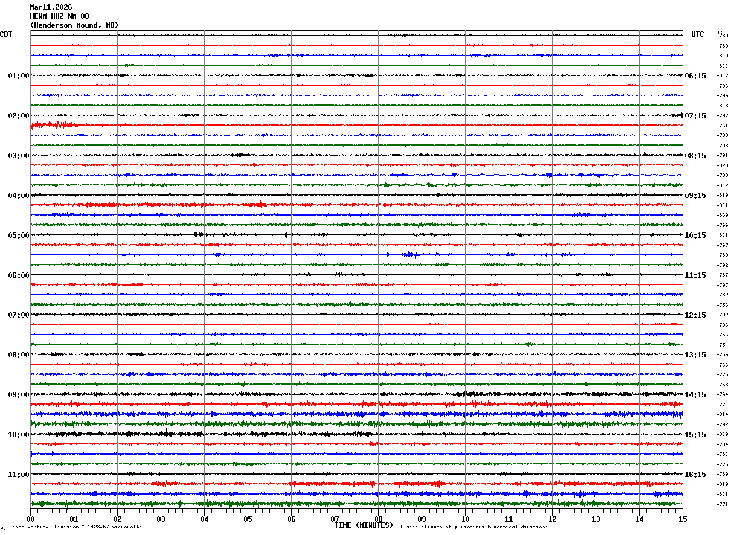The height and width of the screenshot is (535, 731).
Task: Select the DC offset value -761
Action: pos(722,126)
